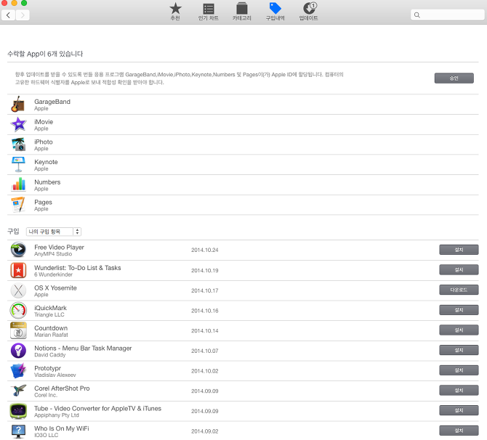The height and width of the screenshot is (440, 487).
Task: Install Notions - Menu Bar Task Manager
Action: [x=459, y=350]
